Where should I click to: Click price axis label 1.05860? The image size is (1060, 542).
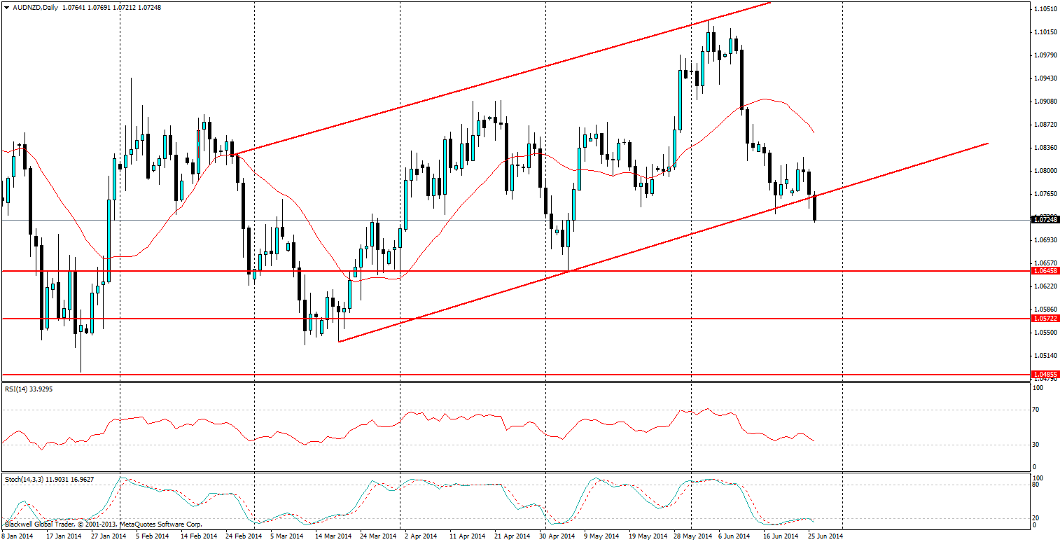tap(1045, 310)
